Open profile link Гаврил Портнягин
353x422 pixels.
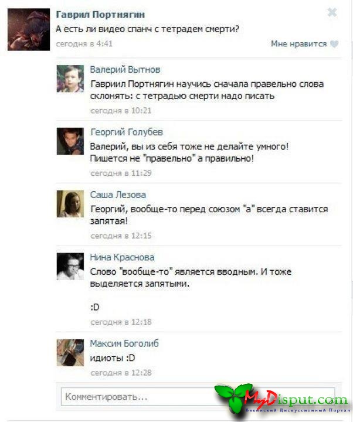(100, 15)
